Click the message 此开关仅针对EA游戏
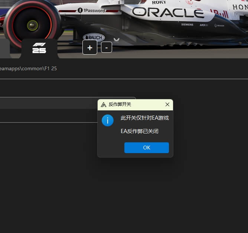 (144, 118)
